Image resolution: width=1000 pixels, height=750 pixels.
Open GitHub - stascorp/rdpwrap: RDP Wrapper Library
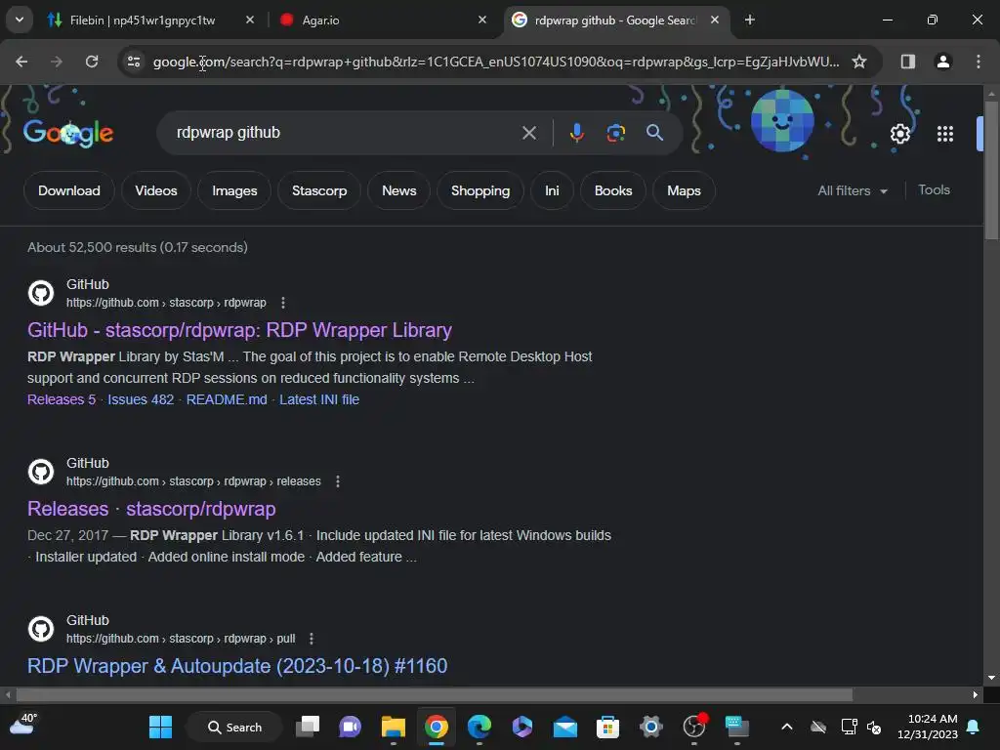(x=240, y=330)
